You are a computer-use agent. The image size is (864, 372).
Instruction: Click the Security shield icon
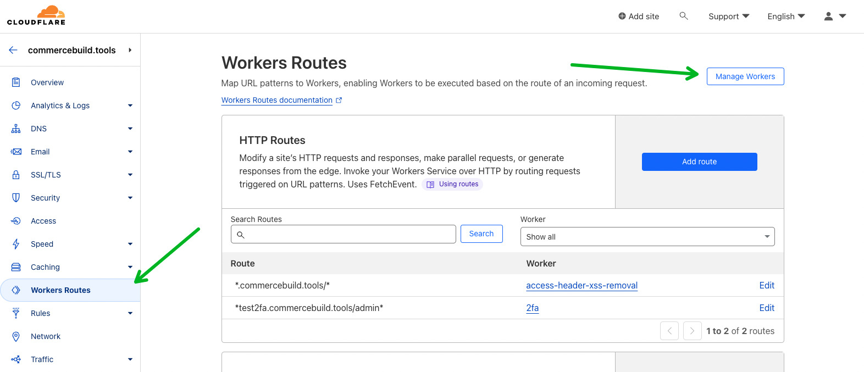tap(16, 198)
